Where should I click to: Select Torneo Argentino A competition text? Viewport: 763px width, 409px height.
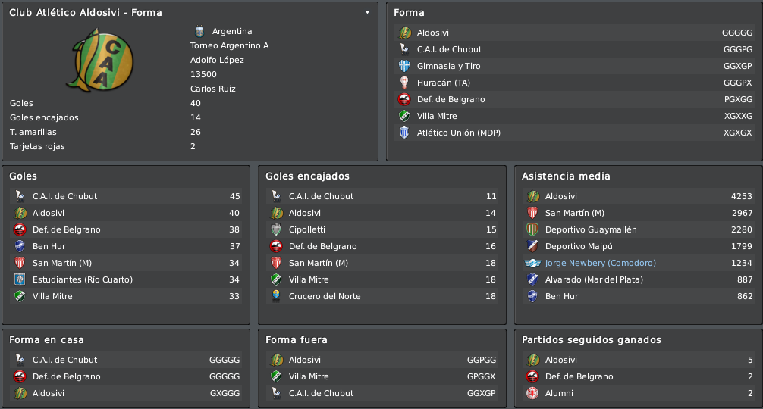click(229, 45)
